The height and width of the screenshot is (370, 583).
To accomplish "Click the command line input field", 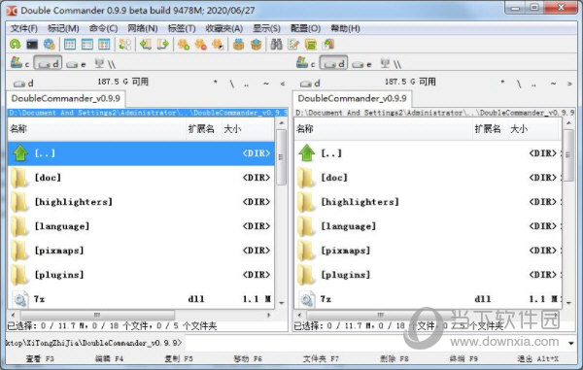I will point(375,343).
